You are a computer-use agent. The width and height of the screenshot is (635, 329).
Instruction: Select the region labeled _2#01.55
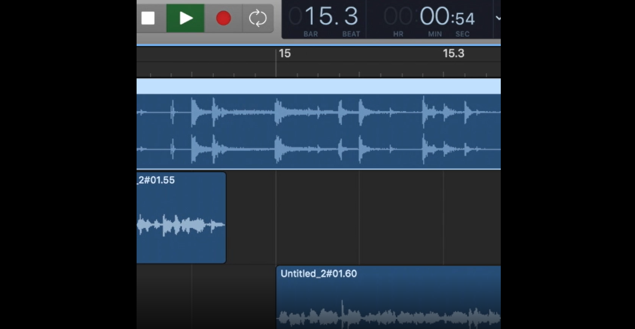(181, 218)
